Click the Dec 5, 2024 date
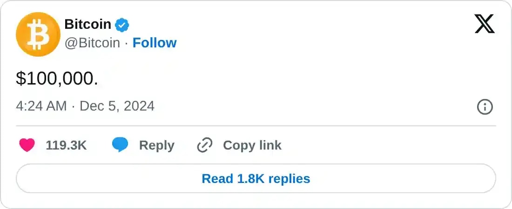 click(117, 106)
